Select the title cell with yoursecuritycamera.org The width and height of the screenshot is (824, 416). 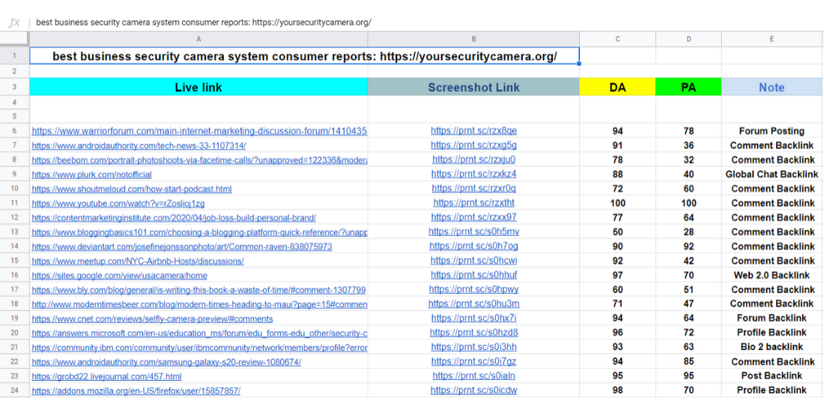click(304, 57)
